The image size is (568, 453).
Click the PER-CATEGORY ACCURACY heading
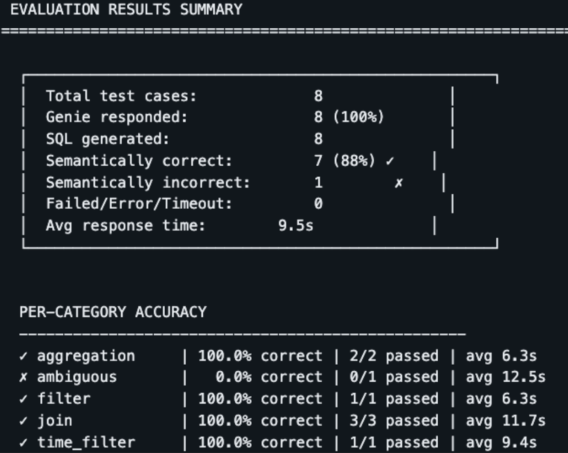pos(113,312)
